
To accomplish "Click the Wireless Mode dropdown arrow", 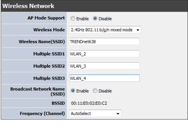I will [138, 30].
